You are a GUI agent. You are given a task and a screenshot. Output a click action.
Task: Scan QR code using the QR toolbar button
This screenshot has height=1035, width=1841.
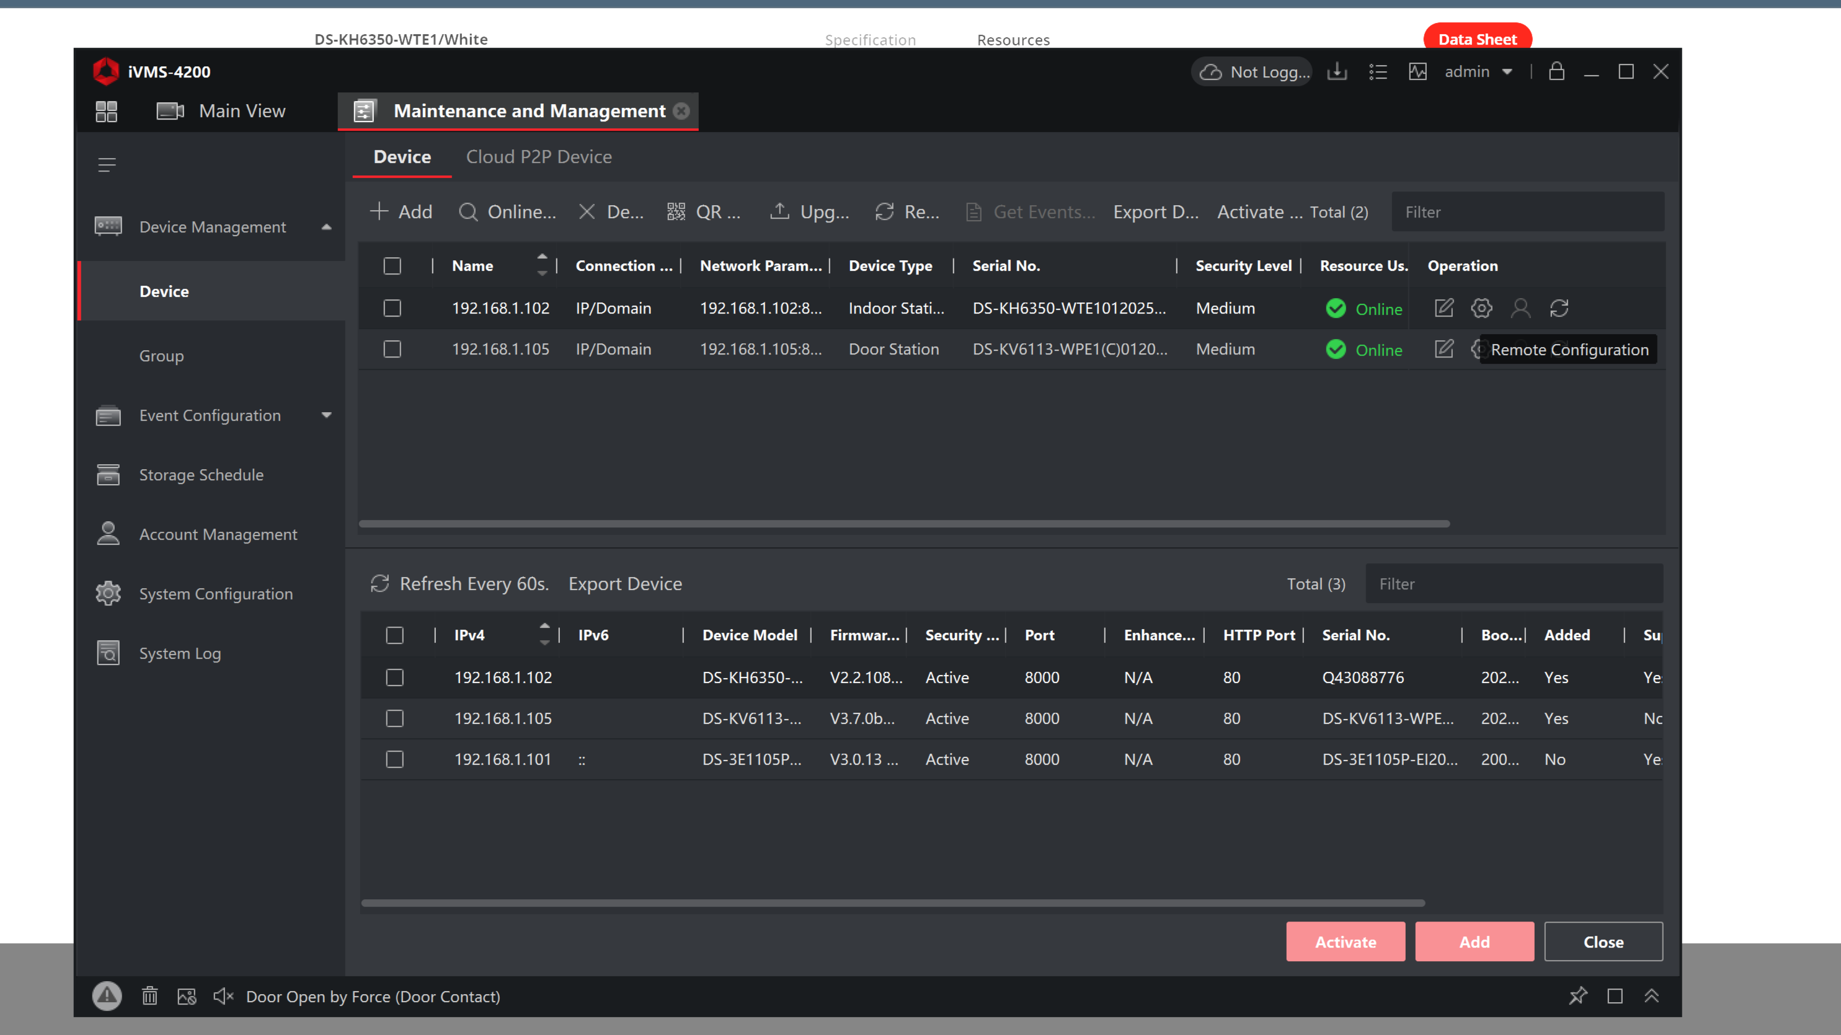(x=704, y=212)
